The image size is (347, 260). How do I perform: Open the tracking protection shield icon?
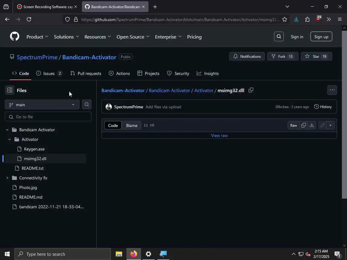pos(67,20)
